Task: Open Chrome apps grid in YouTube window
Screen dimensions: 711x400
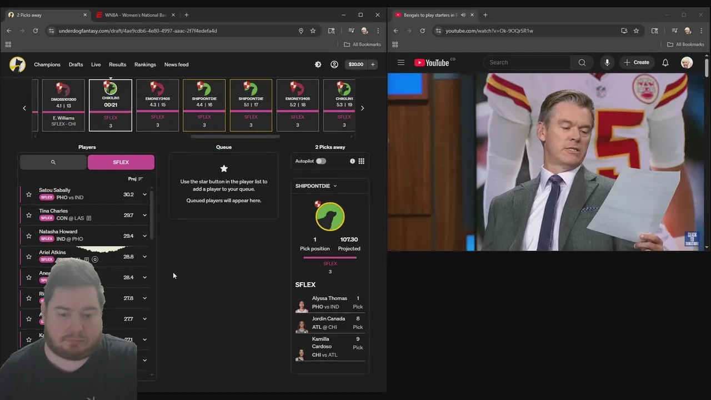Action: point(395,44)
